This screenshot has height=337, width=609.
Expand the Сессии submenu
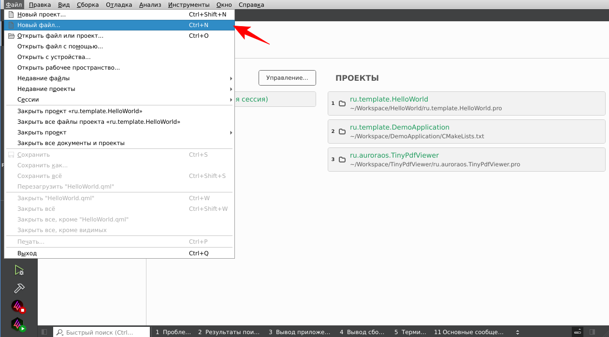[x=231, y=100]
